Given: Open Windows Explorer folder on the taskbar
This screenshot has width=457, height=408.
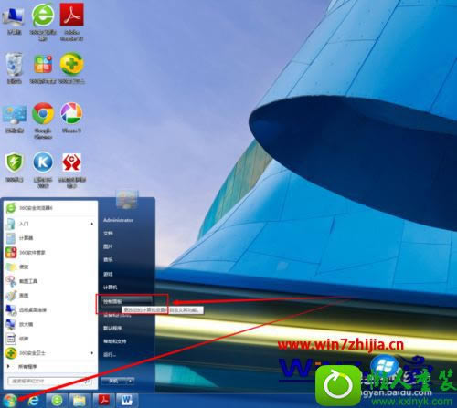Looking at the screenshot, I should point(80,400).
